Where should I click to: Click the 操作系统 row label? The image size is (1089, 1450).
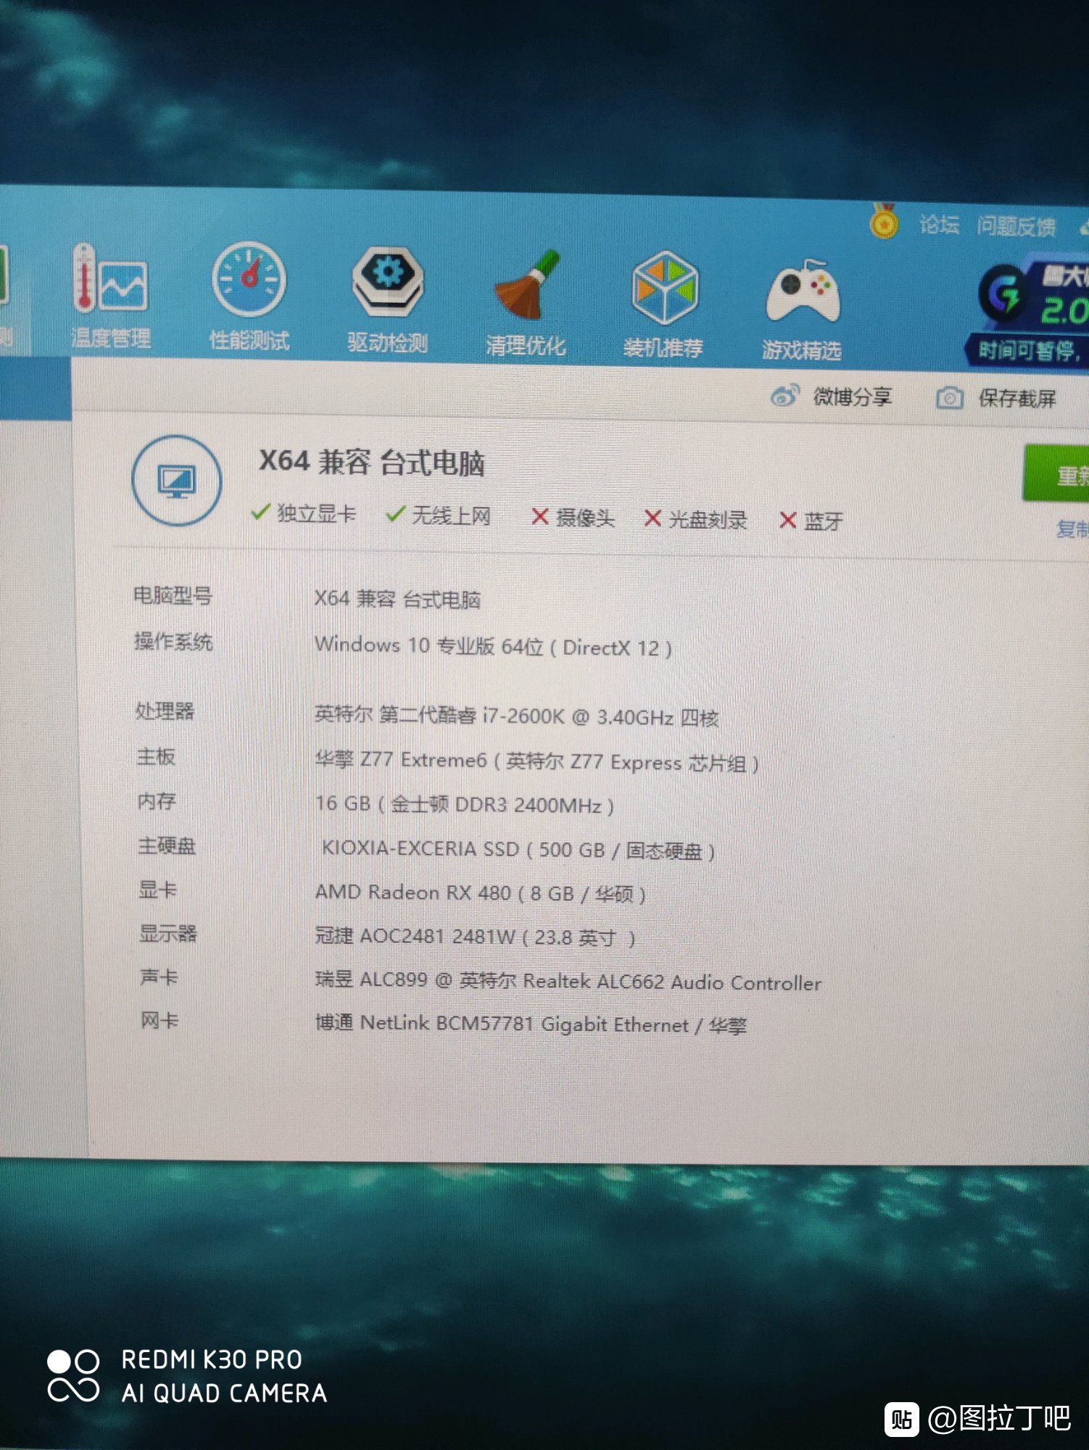(173, 642)
